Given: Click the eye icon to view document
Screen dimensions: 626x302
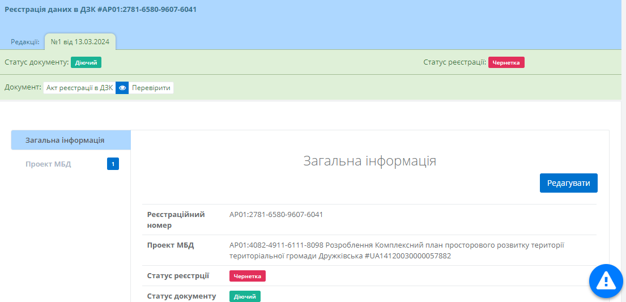Looking at the screenshot, I should click(122, 88).
